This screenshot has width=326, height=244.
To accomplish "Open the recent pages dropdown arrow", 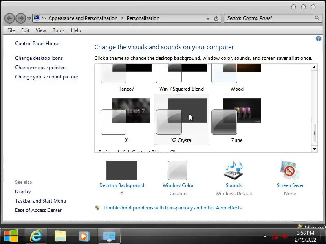I will click(29, 19).
